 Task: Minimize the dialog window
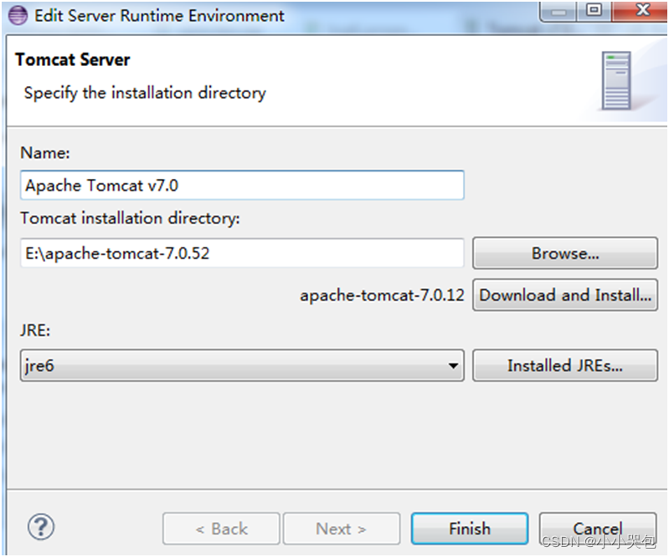click(558, 12)
